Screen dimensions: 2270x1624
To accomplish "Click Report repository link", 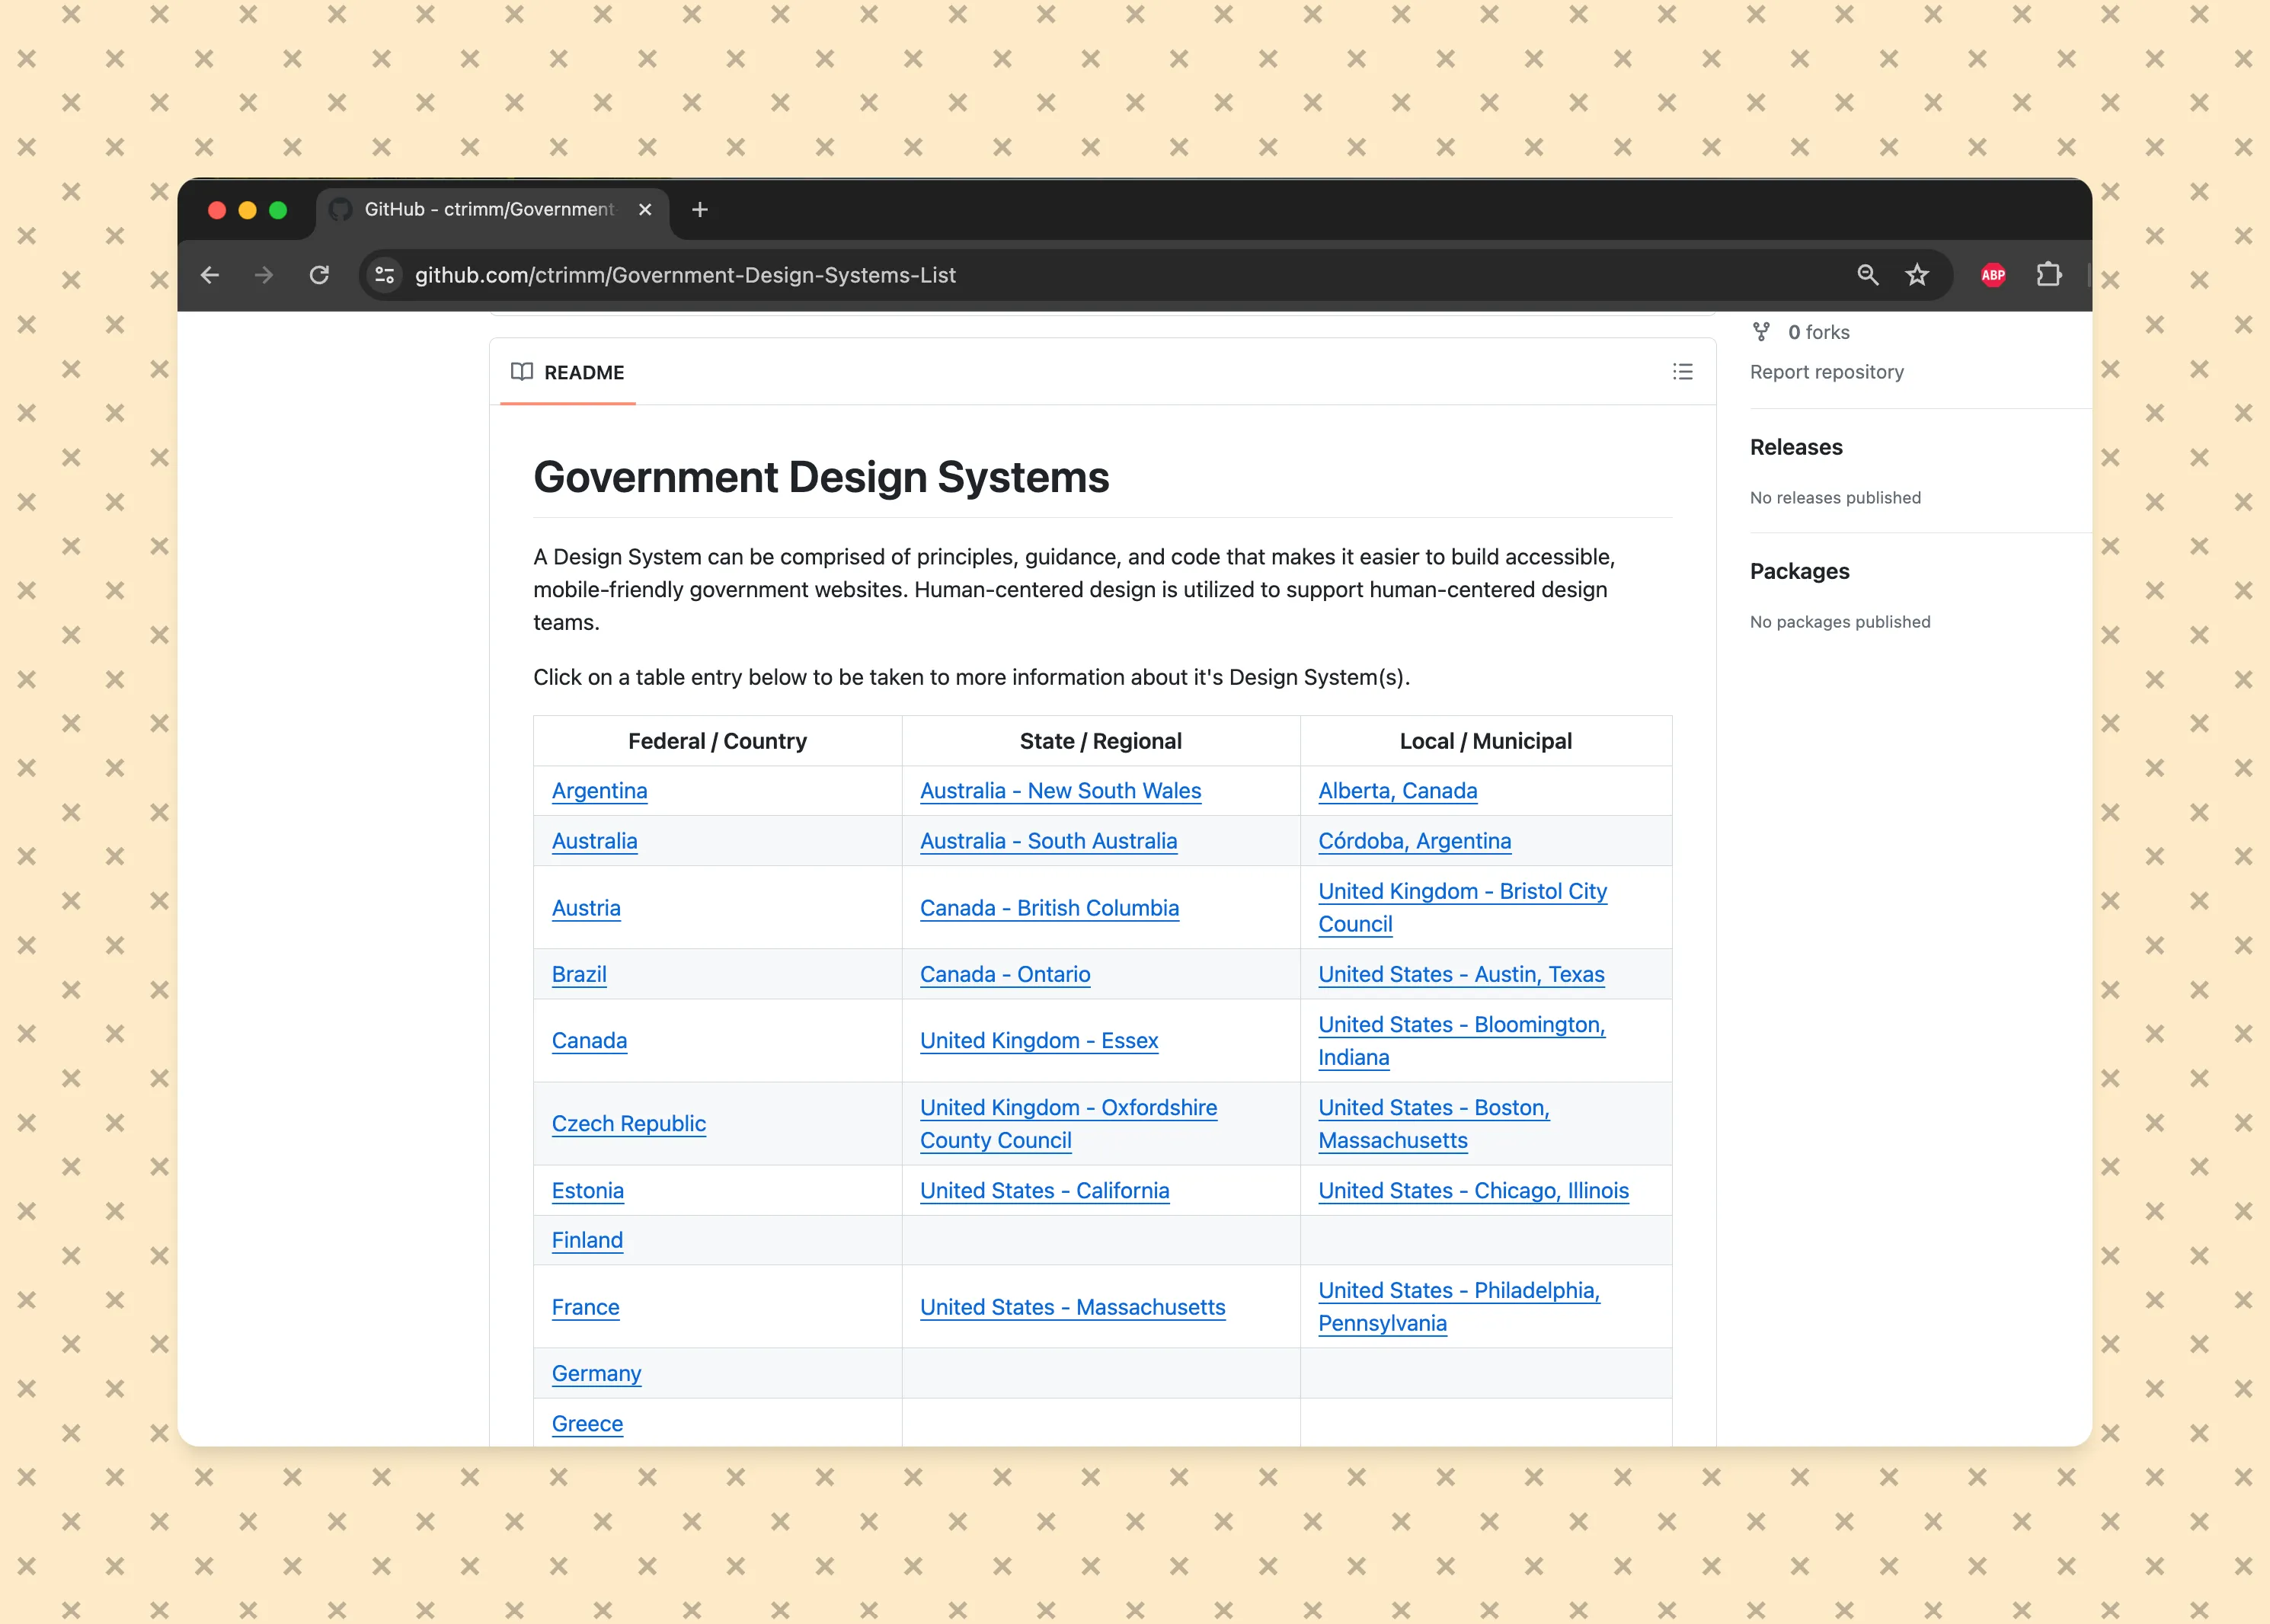I will 1827,372.
